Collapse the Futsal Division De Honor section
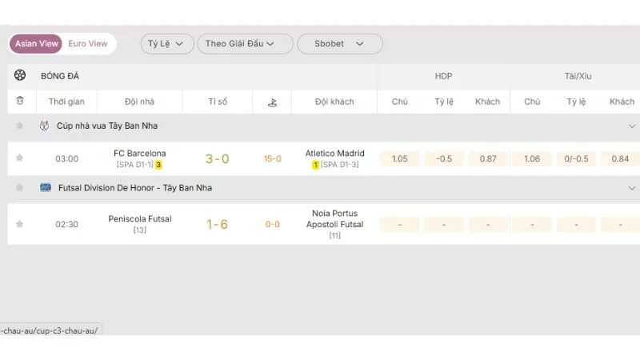 coord(631,188)
